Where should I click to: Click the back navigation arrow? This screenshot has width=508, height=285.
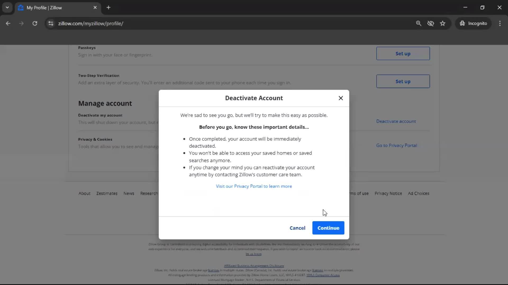click(8, 23)
